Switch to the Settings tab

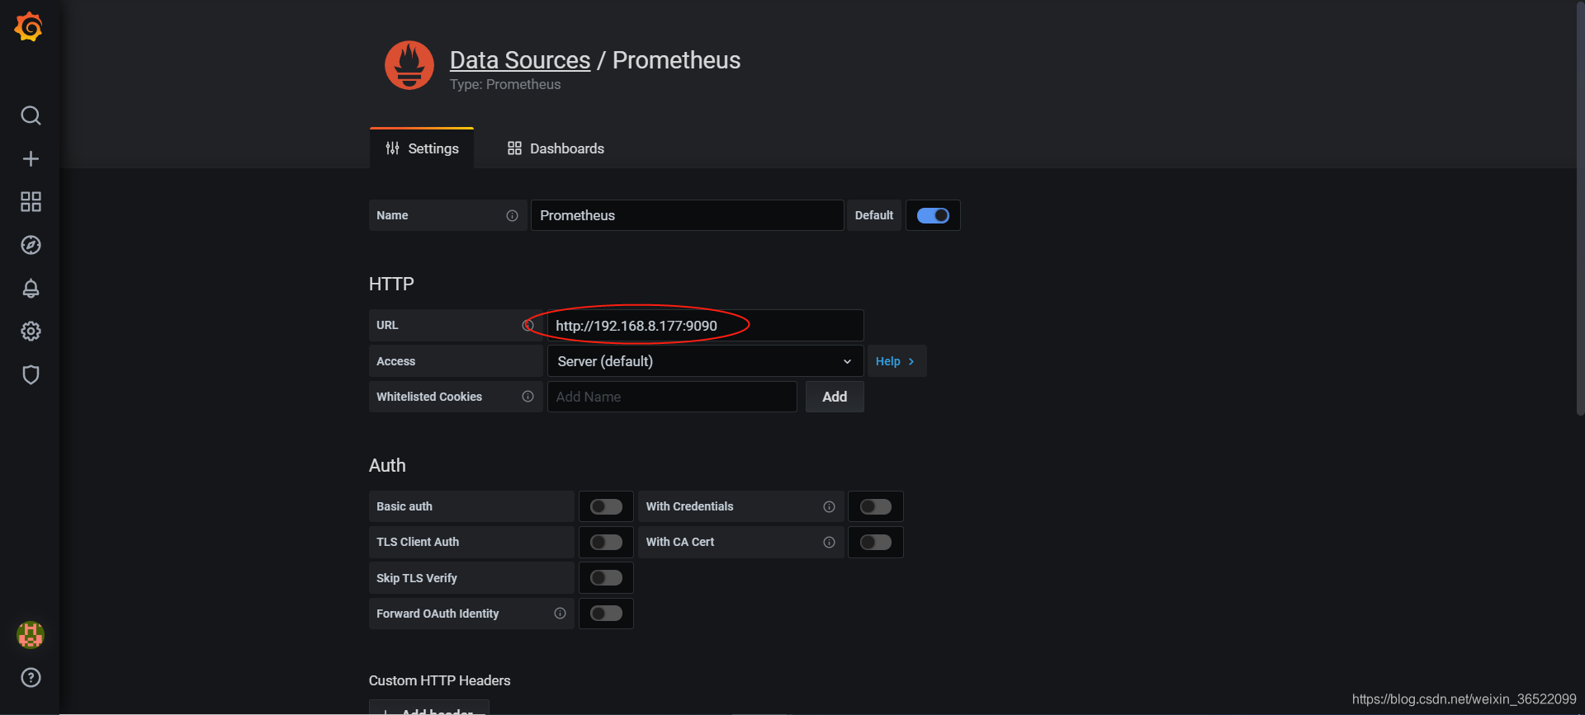[422, 148]
